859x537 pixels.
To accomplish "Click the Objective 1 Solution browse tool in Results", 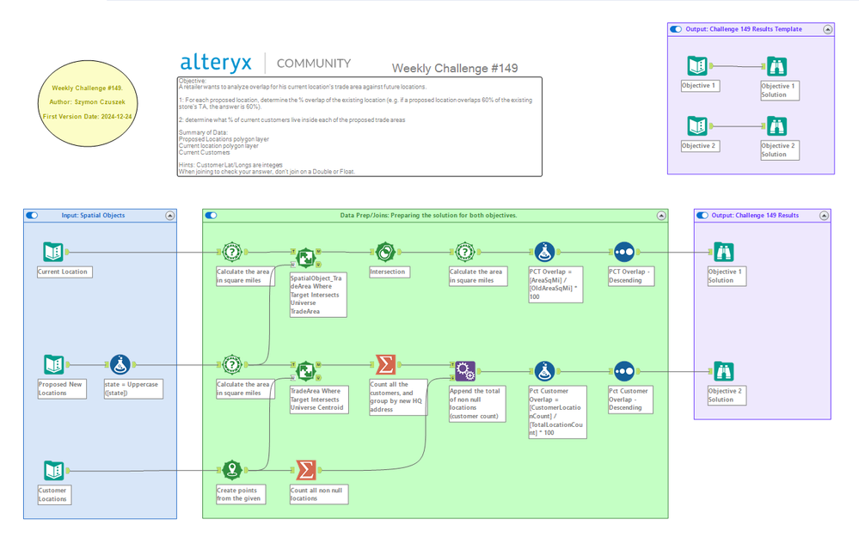I will click(724, 252).
